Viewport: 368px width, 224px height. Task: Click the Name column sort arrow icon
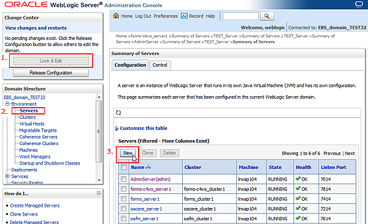(x=148, y=167)
